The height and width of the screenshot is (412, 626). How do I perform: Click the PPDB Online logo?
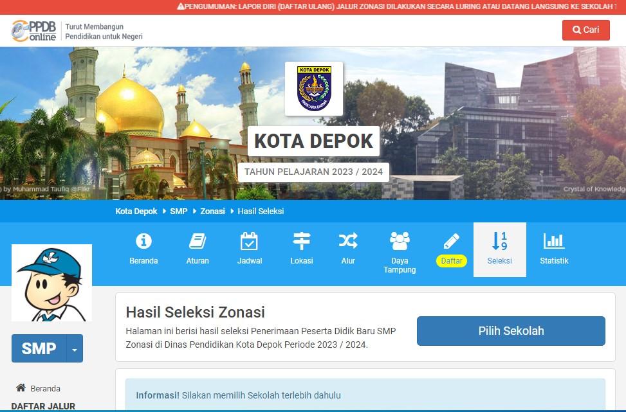click(34, 31)
